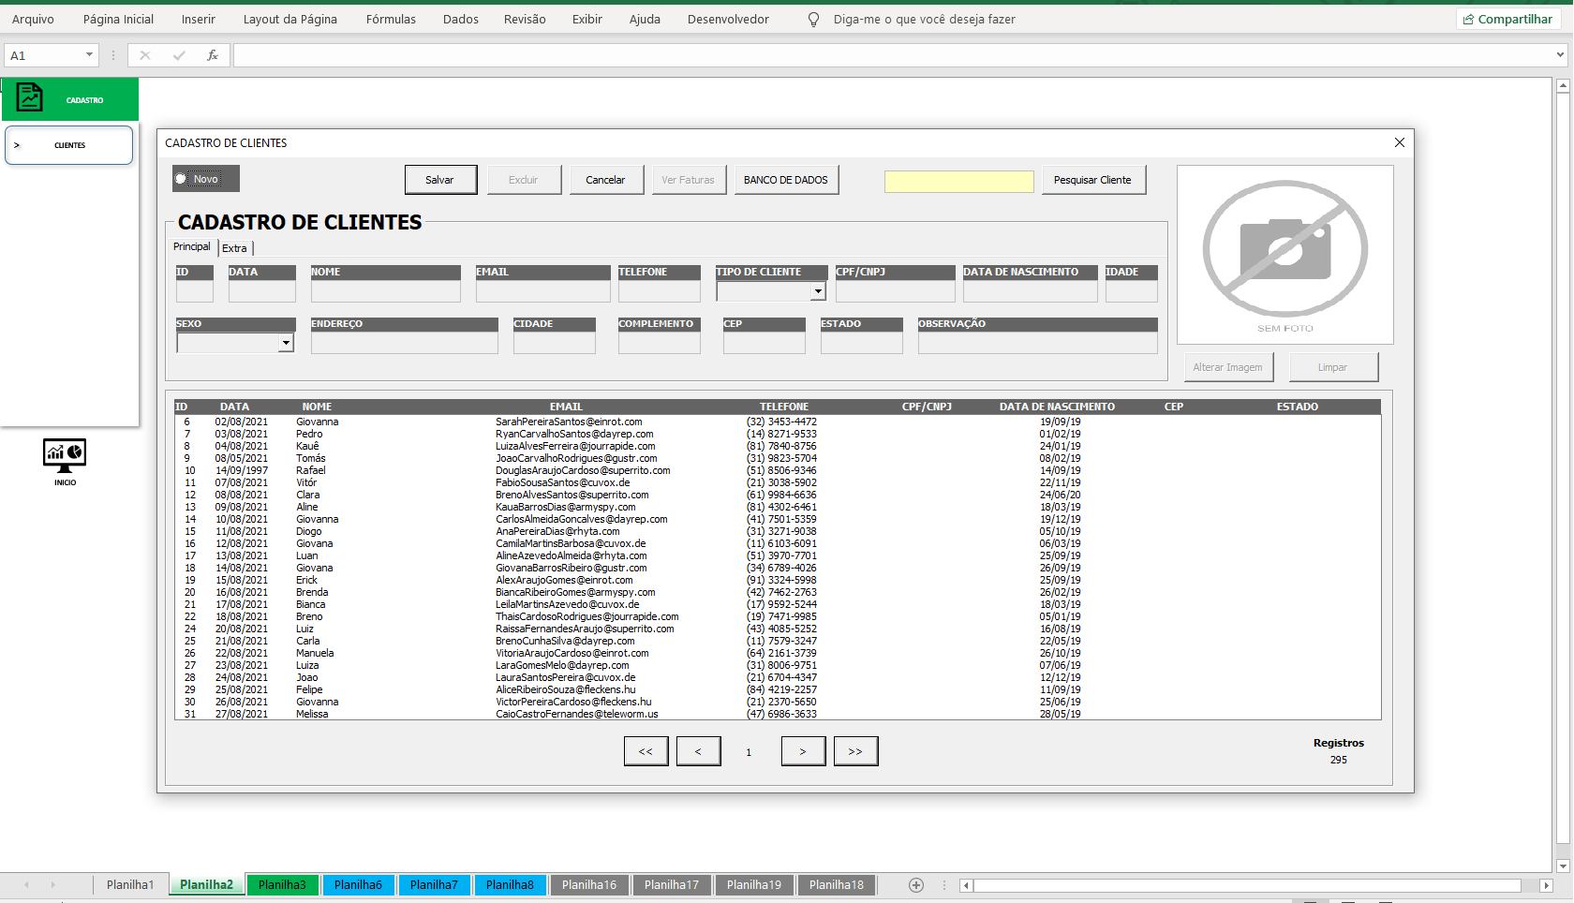The image size is (1574, 903).
Task: Click the horizontal scrollbar right arrow
Action: coord(1547,885)
